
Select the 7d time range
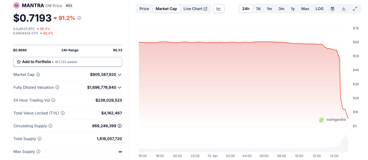click(x=258, y=9)
